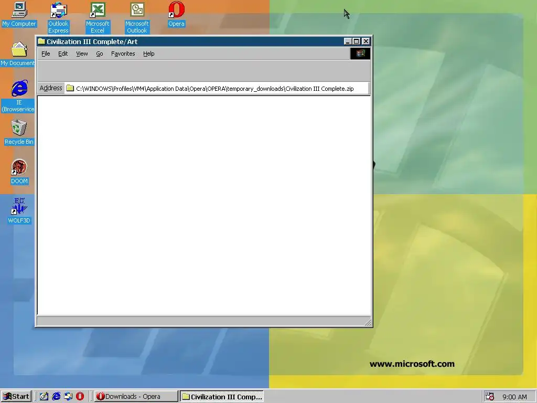Click the window resize grip corner
Image resolution: width=537 pixels, height=403 pixels.
(x=368, y=322)
